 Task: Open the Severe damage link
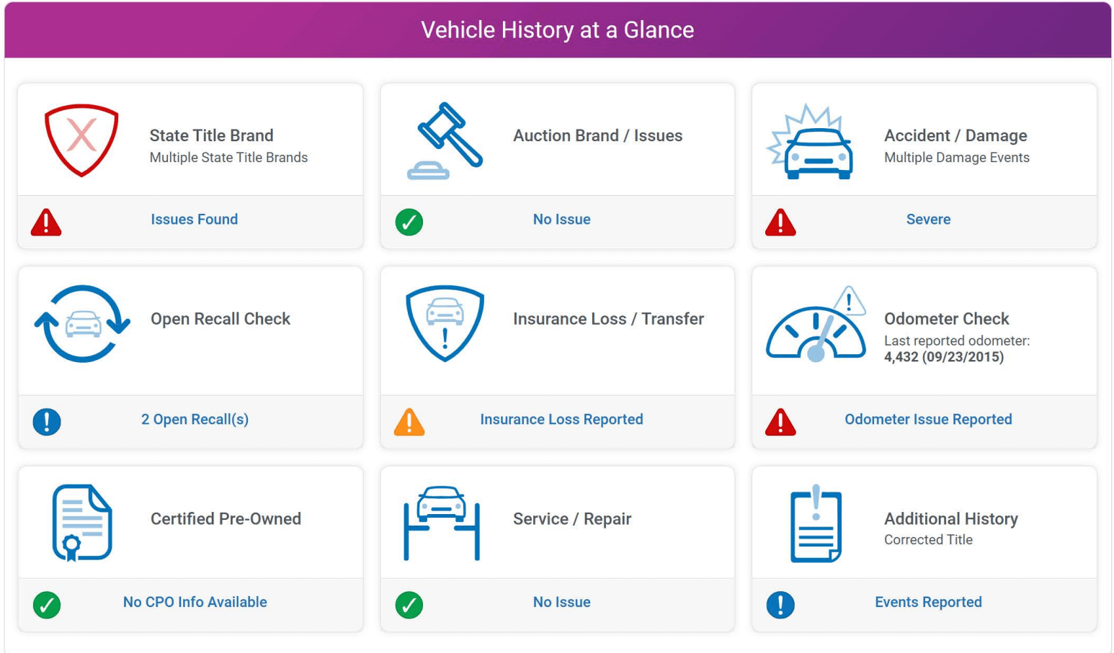(928, 220)
